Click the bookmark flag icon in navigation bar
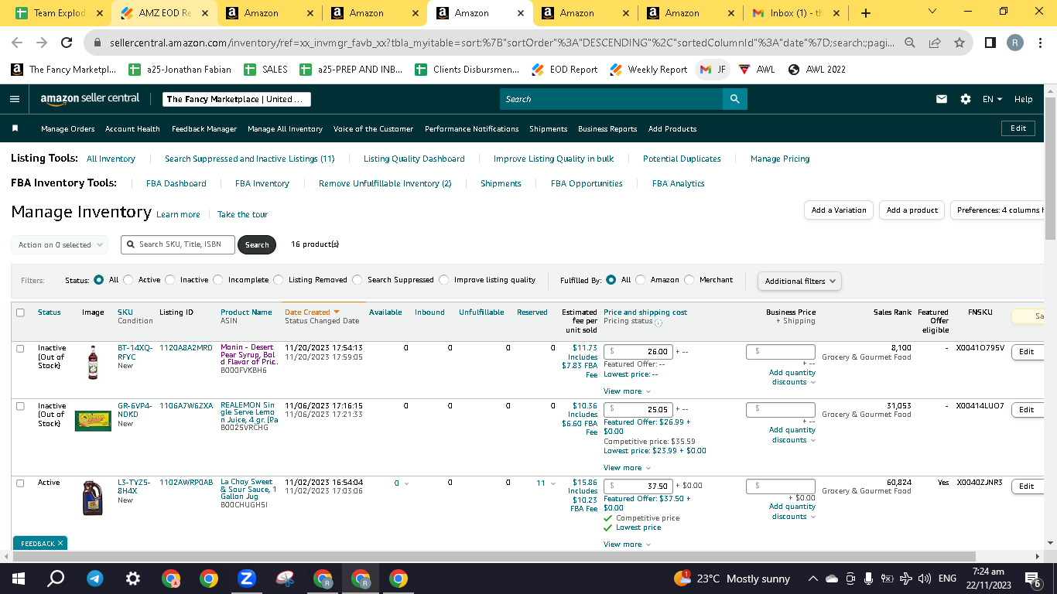The image size is (1057, 594). click(15, 128)
